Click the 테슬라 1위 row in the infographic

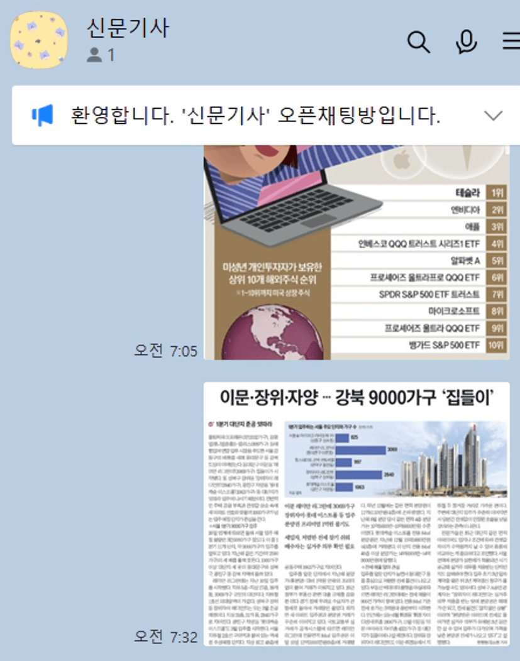(x=419, y=193)
